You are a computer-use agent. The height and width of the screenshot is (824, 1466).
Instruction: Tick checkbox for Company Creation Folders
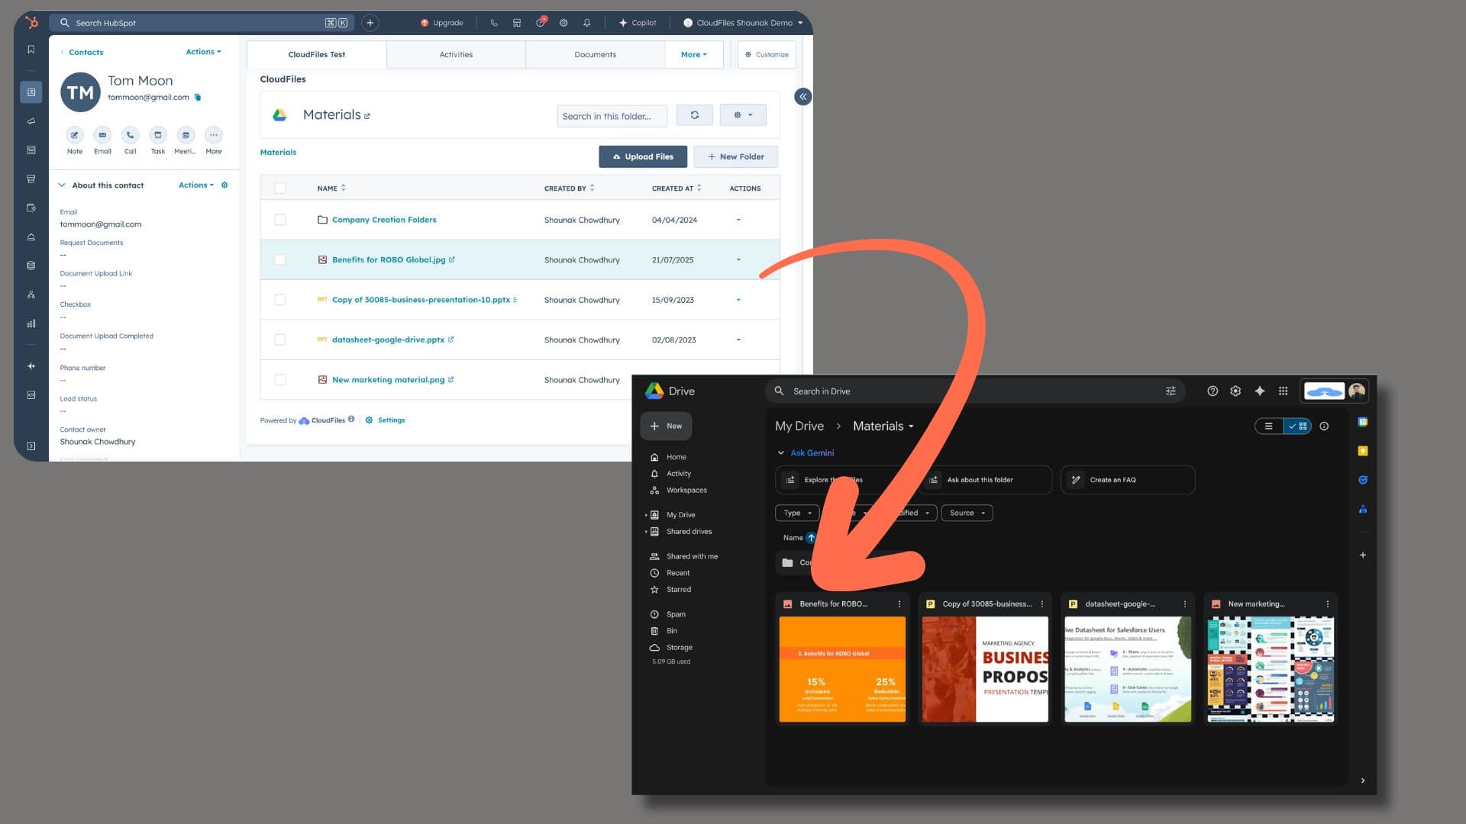pyautogui.click(x=280, y=220)
